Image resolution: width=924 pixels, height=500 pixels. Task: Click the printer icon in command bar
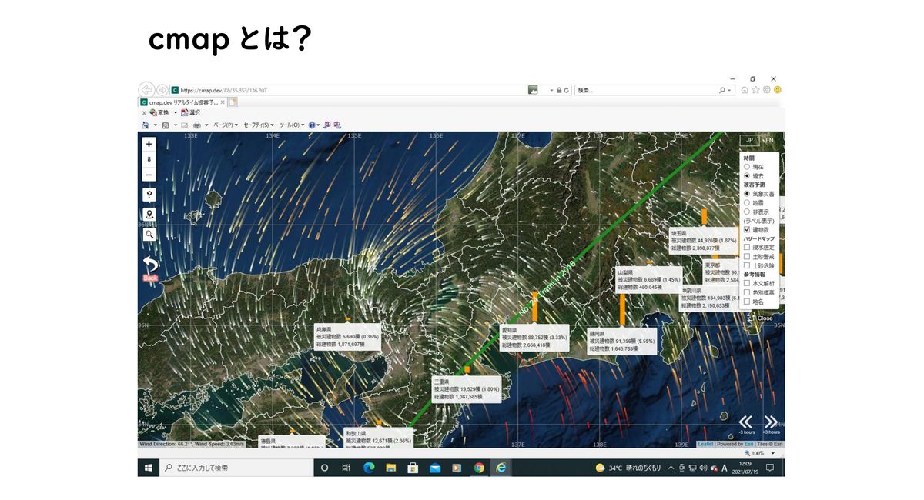point(197,124)
